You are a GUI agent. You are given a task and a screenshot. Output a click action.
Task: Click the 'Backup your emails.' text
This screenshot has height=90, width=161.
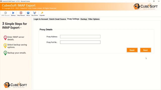pyautogui.click(x=17, y=53)
